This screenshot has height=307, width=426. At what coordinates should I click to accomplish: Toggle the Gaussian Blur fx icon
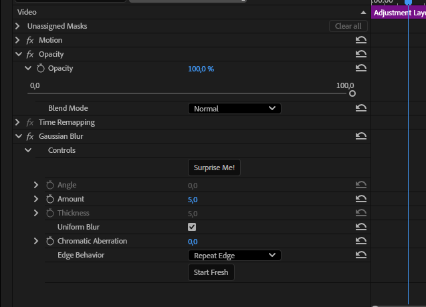click(30, 136)
